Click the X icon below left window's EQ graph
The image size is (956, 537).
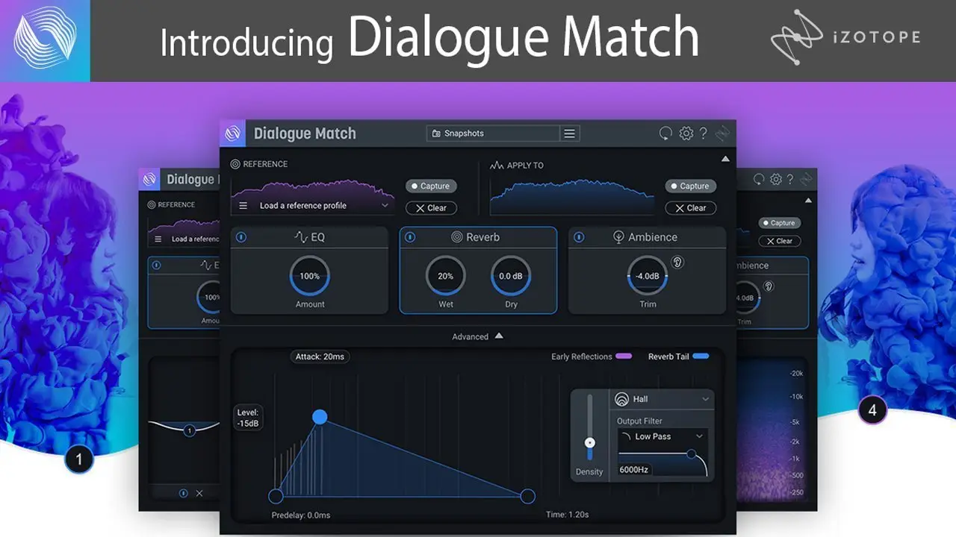pos(199,493)
